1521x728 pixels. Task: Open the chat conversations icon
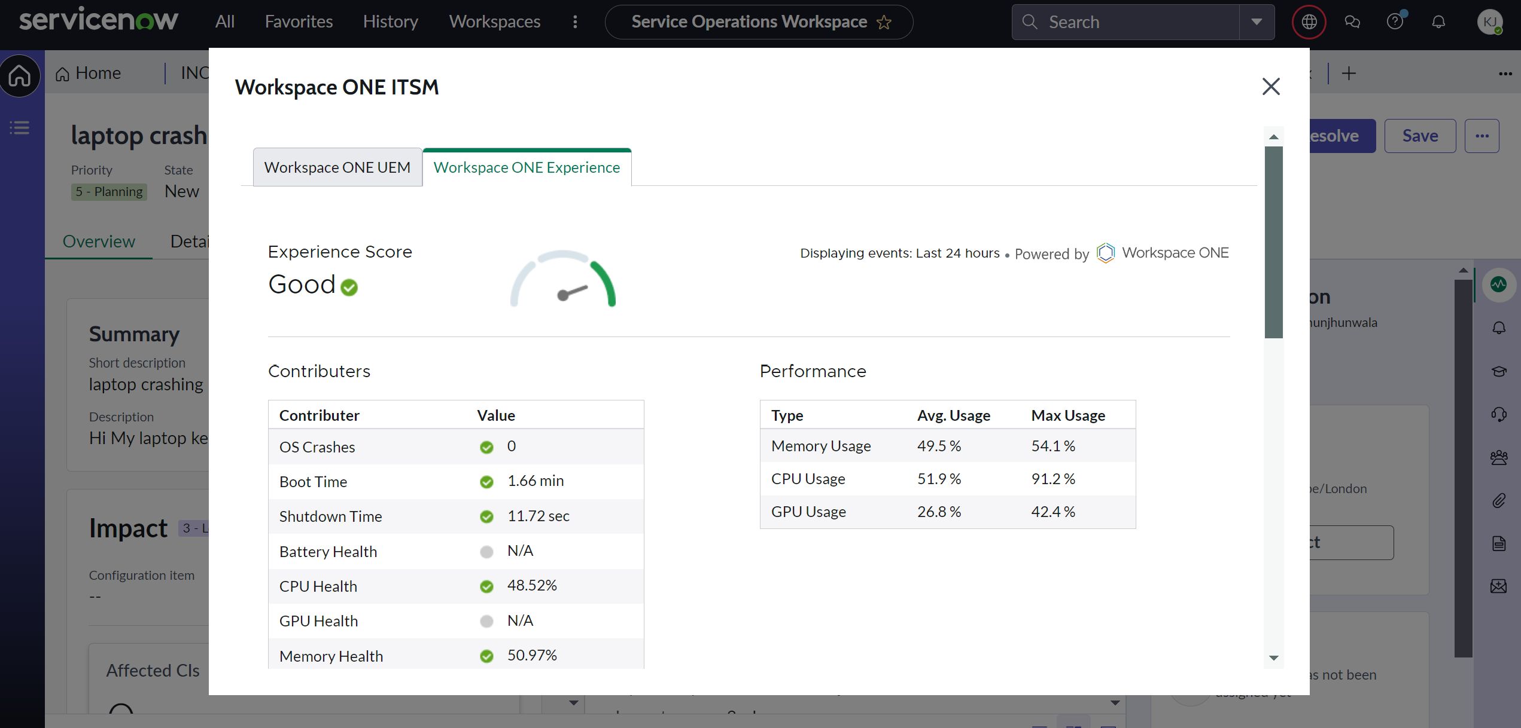[x=1352, y=22]
